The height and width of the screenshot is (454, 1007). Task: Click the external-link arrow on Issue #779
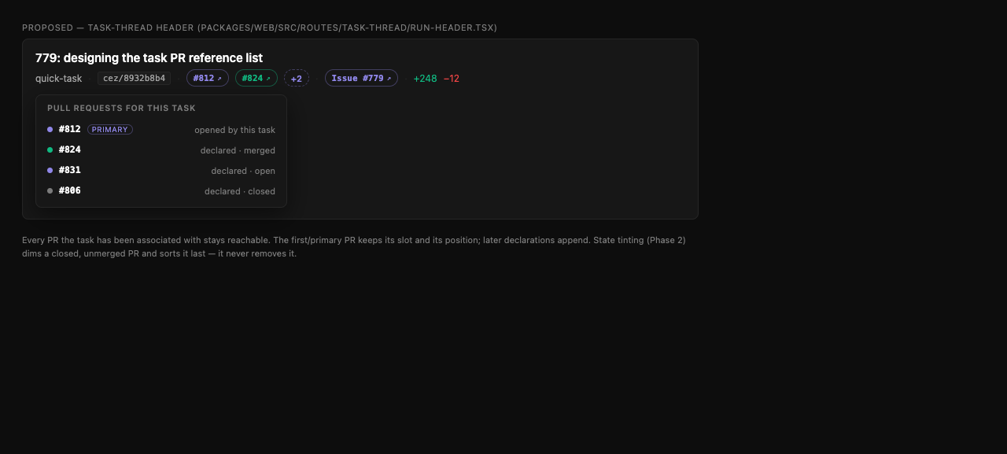pyautogui.click(x=389, y=79)
